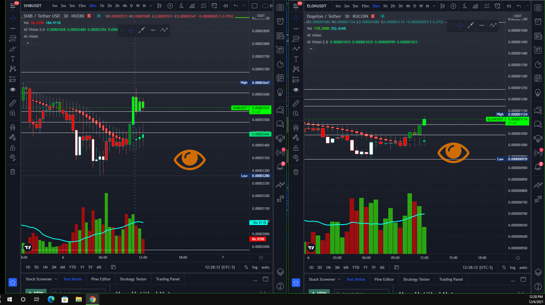This screenshot has height=305, width=545.
Task: Select the zoom-in tool in SHIBUSDT sidebar
Action: [x=13, y=113]
